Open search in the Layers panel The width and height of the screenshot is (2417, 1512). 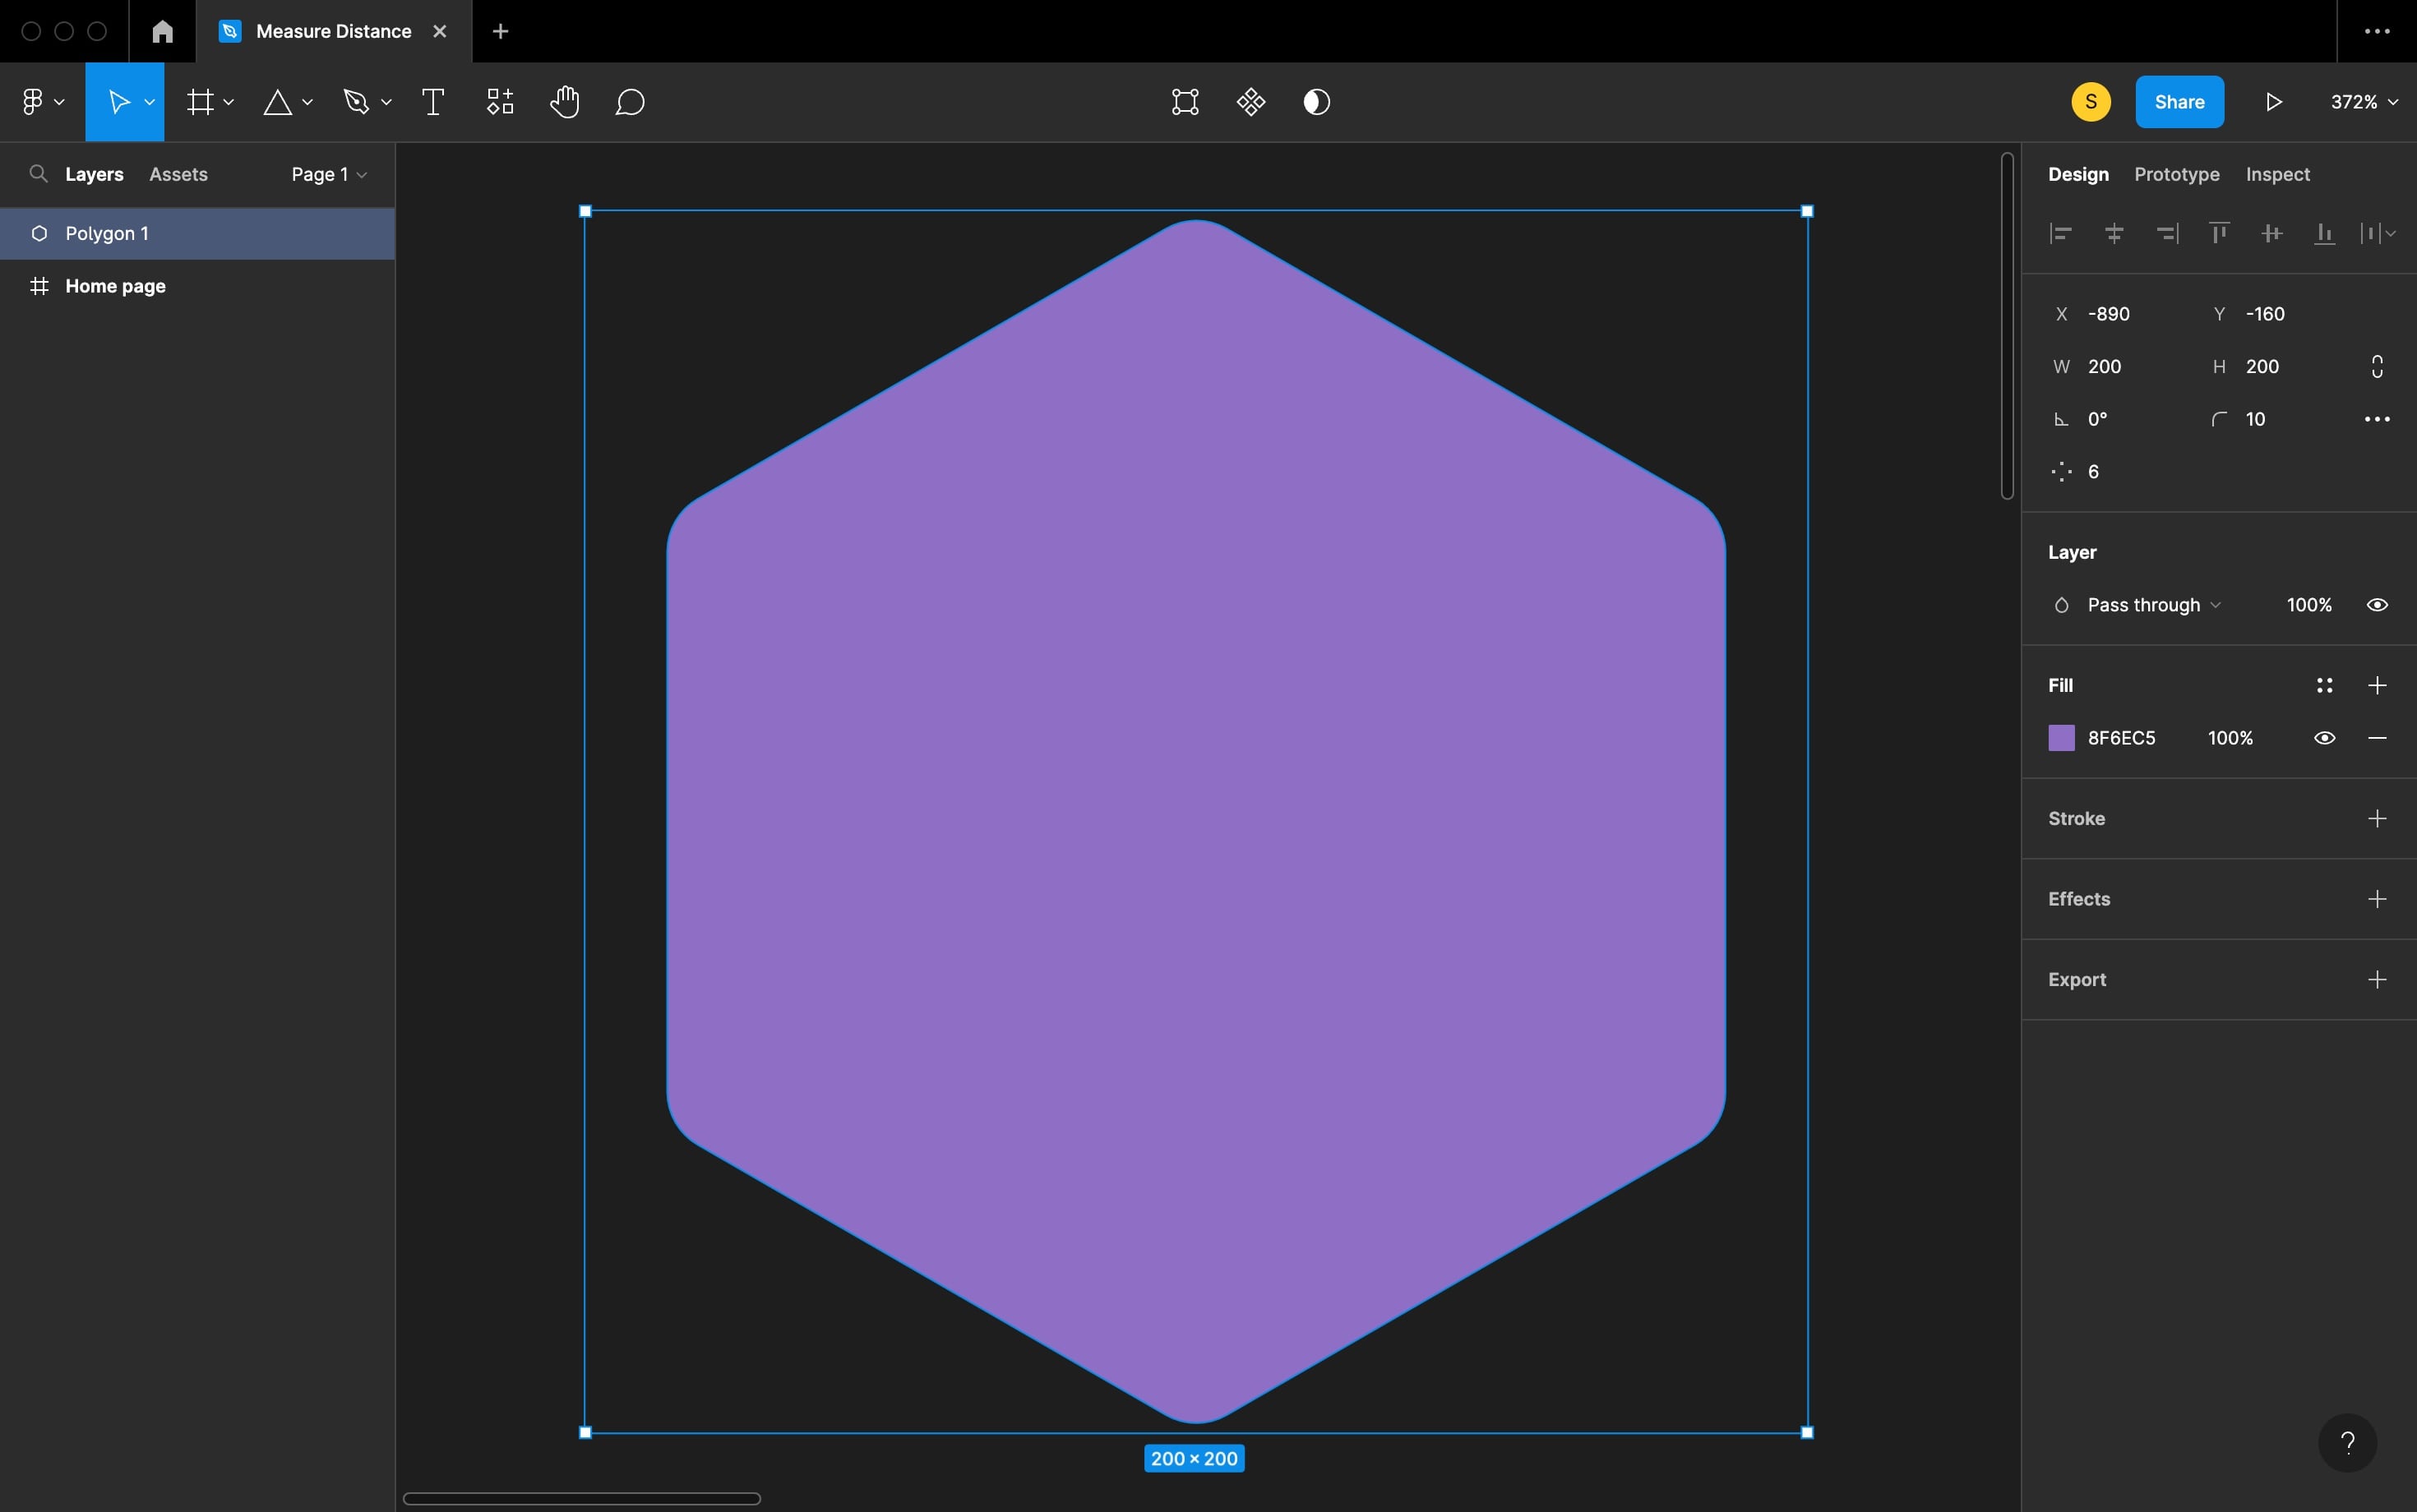pos(38,174)
